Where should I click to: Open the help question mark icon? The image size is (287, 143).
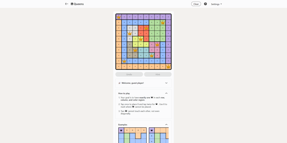(x=205, y=4)
